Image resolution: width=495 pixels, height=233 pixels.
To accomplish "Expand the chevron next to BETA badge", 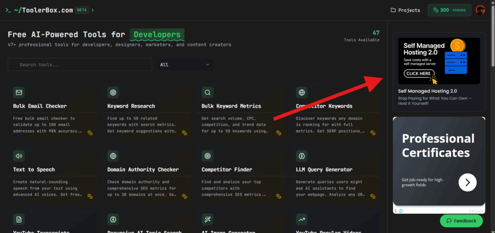I will tap(93, 10).
